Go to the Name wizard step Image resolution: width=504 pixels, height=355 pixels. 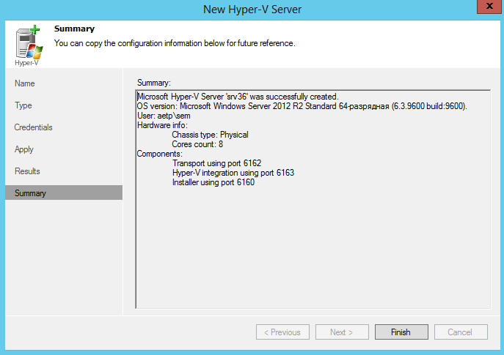(x=25, y=83)
